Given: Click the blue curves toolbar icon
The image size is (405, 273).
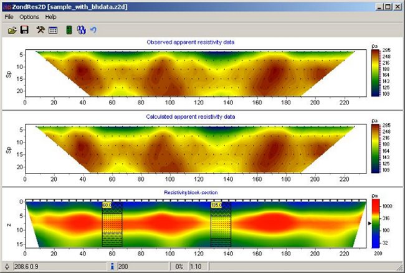Looking at the screenshot, I should (x=81, y=30).
